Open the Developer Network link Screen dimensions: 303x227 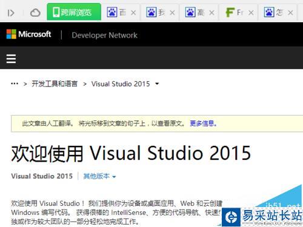[x=105, y=35]
